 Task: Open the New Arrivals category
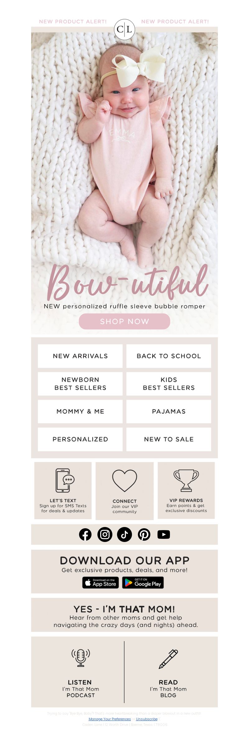point(80,356)
